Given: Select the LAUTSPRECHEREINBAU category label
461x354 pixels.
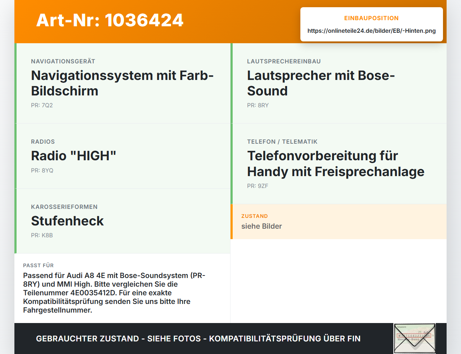Looking at the screenshot, I should (284, 61).
